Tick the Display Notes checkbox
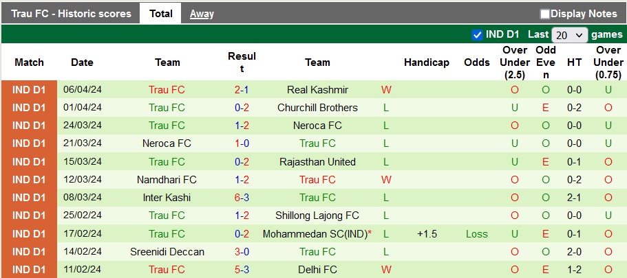This screenshot has height=278, width=627. (x=545, y=14)
